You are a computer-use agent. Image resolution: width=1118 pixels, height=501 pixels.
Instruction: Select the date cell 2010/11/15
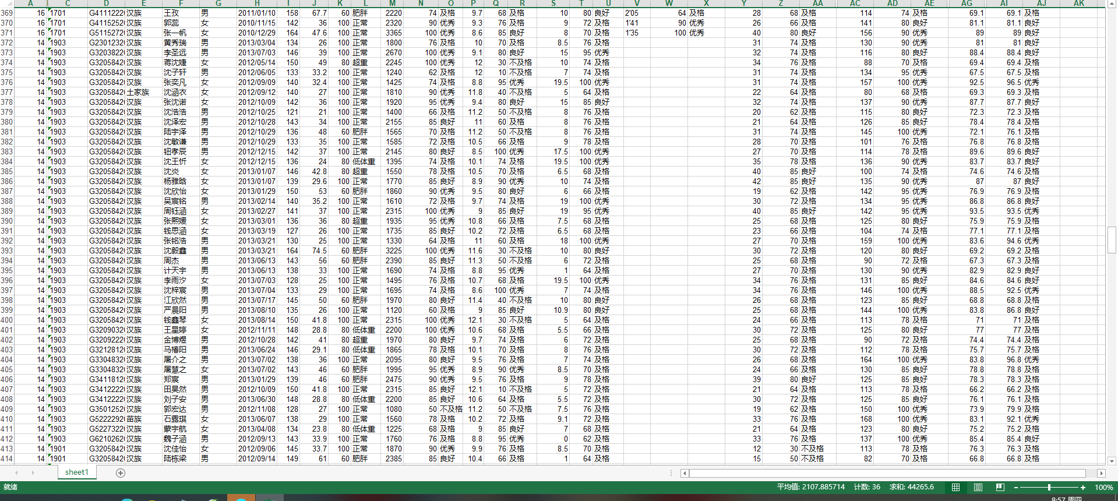pyautogui.click(x=257, y=23)
